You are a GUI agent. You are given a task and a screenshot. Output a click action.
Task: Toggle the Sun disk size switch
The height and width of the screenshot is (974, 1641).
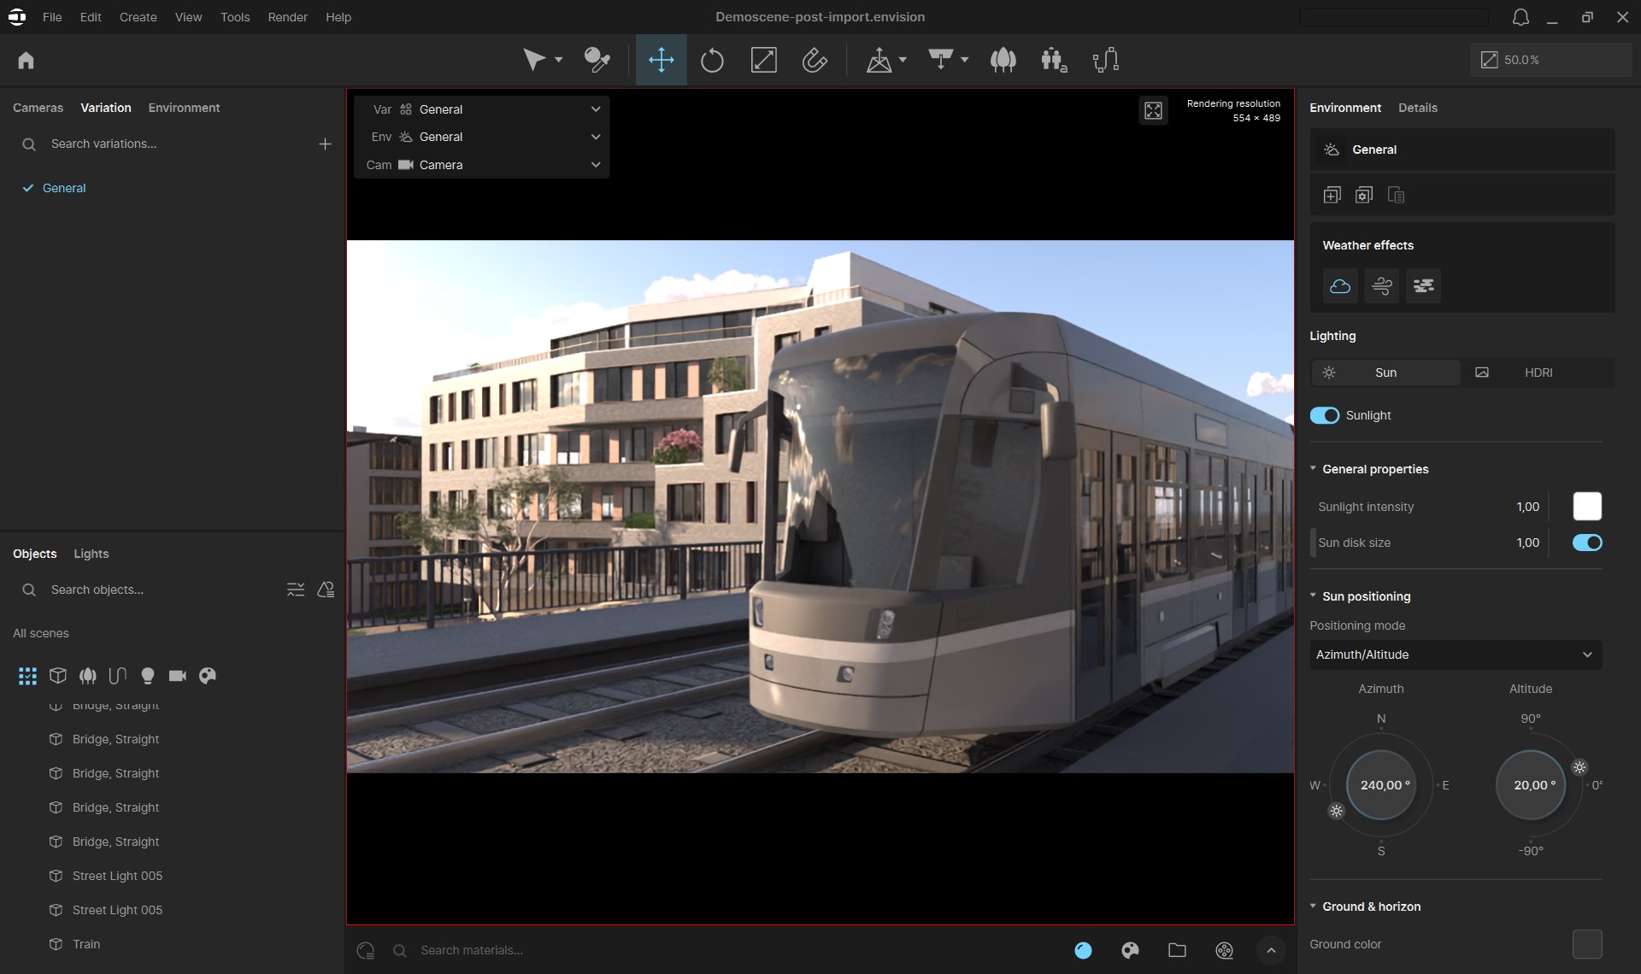click(1587, 543)
